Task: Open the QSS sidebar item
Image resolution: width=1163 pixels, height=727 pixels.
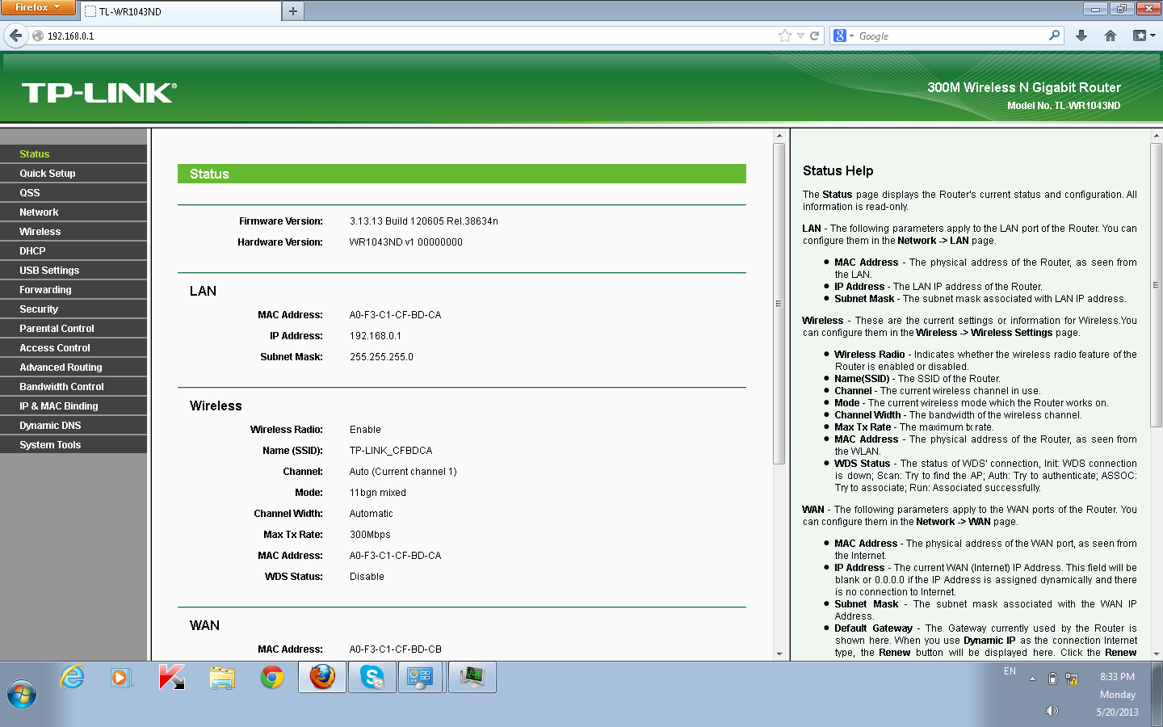Action: (73, 192)
